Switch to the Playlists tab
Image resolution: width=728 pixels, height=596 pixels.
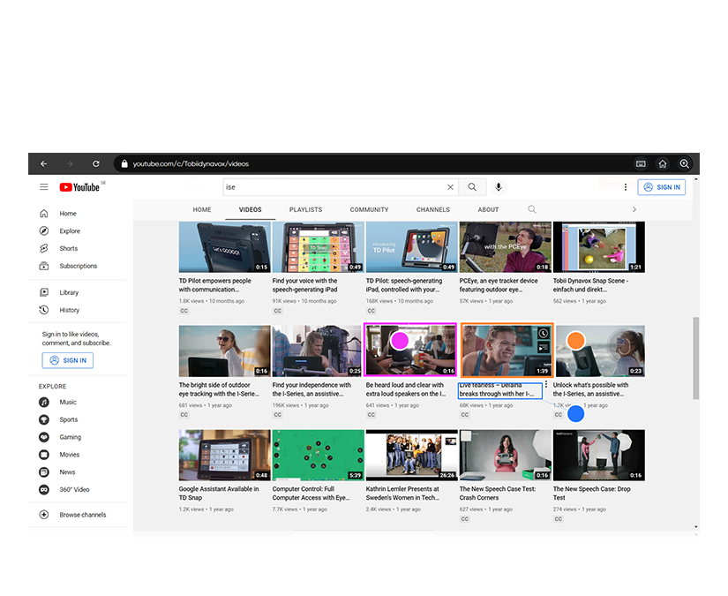pos(305,209)
